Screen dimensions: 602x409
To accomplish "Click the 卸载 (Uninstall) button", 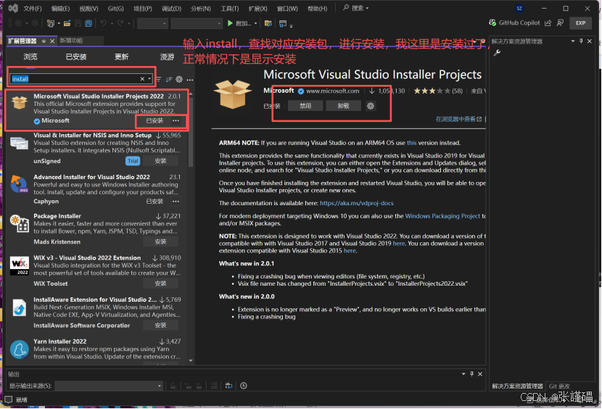I will [343, 106].
